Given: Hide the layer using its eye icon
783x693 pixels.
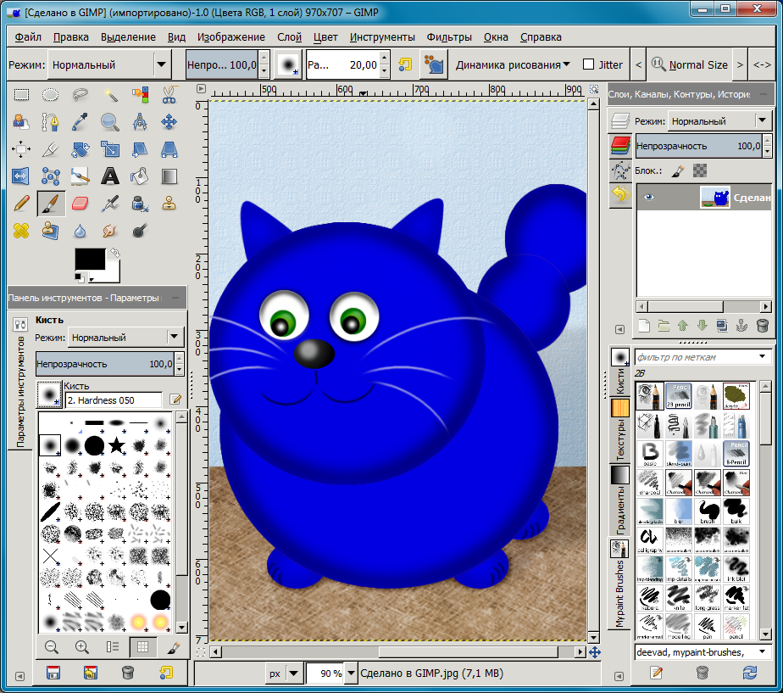Looking at the screenshot, I should [650, 198].
